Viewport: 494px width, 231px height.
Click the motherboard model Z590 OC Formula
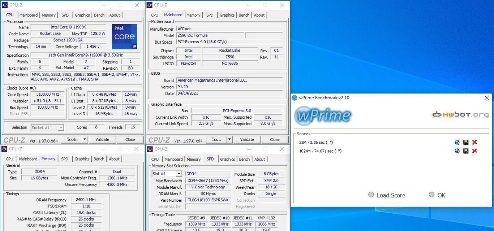click(210, 35)
